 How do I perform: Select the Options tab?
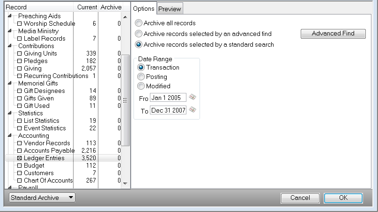[143, 9]
